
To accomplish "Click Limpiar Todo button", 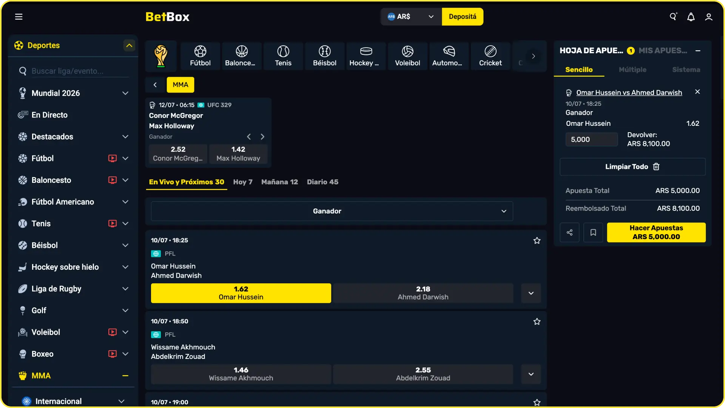I will coord(632,167).
